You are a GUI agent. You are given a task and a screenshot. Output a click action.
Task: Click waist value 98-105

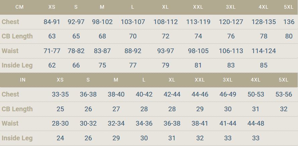[x=198, y=51]
